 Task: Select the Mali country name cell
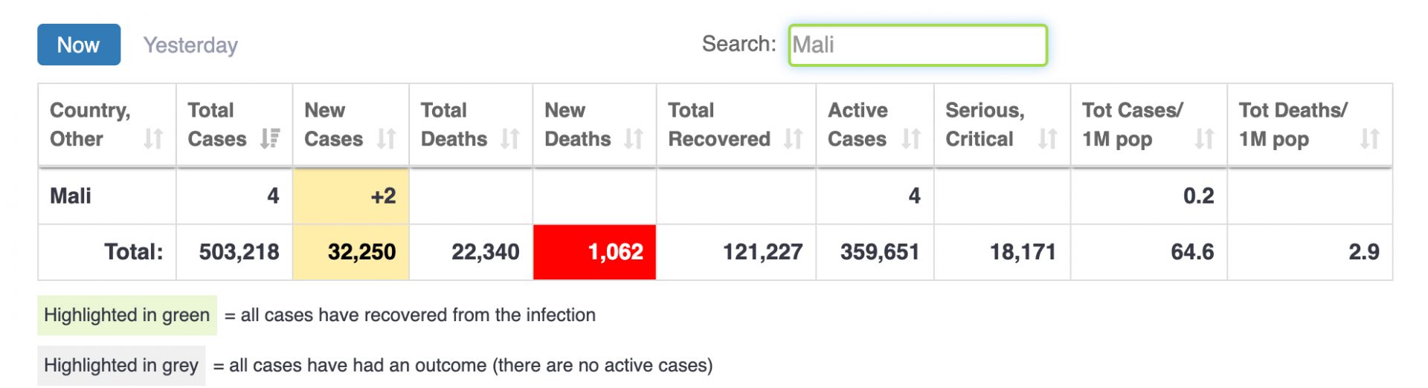click(x=71, y=196)
